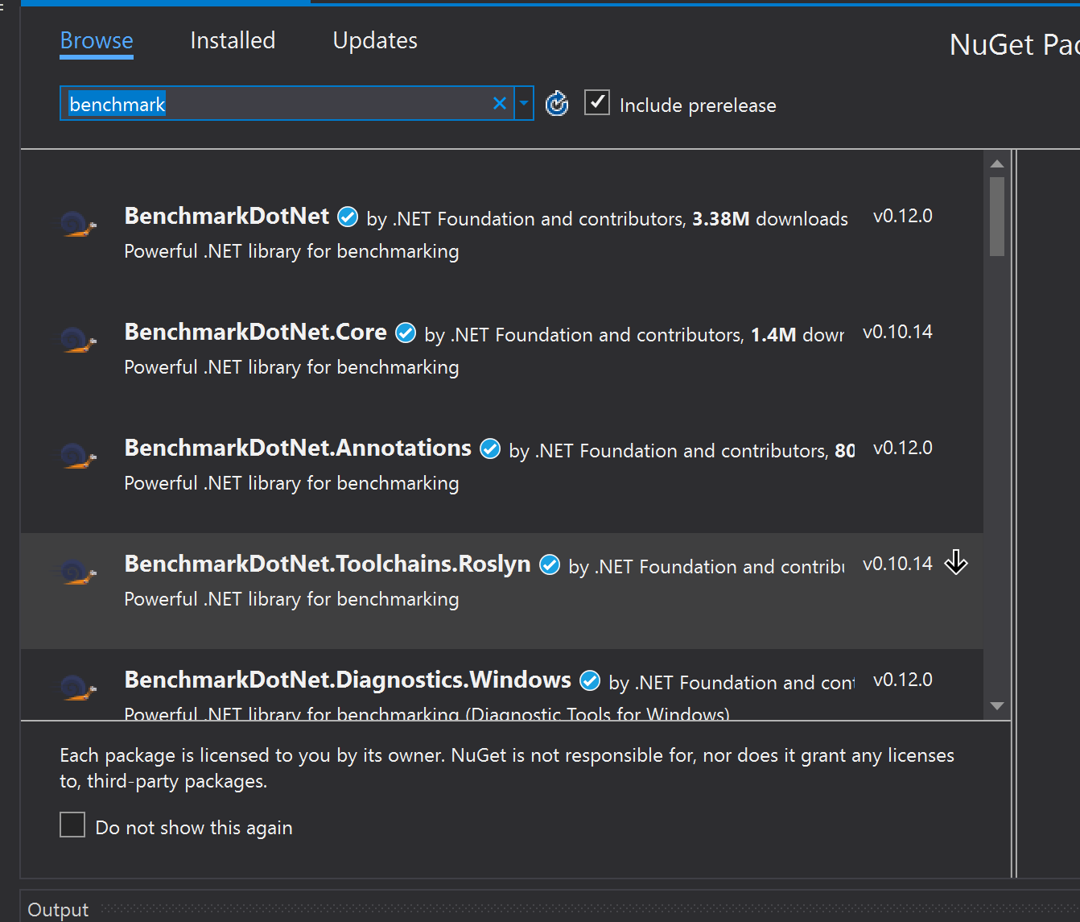The width and height of the screenshot is (1080, 922).
Task: Clear the benchmark search text with X
Action: (x=500, y=103)
